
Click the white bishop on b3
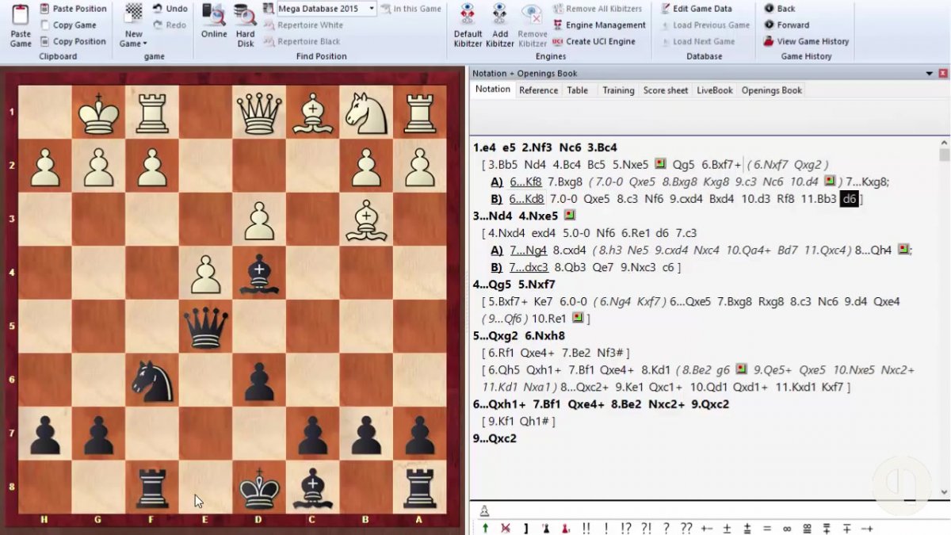click(365, 219)
